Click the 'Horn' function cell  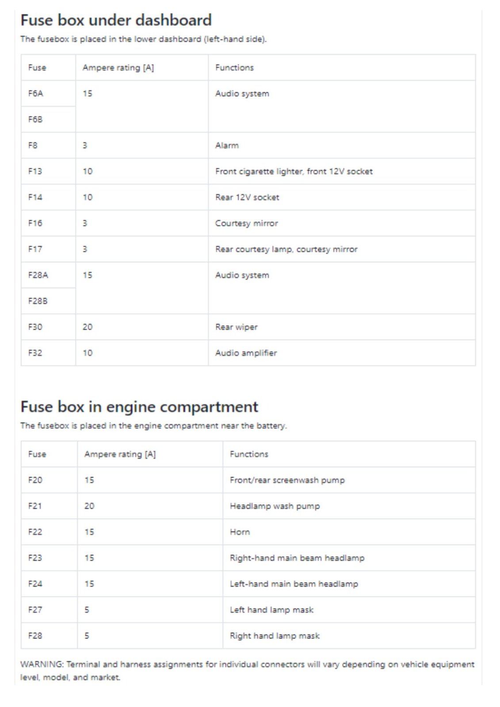349,532
